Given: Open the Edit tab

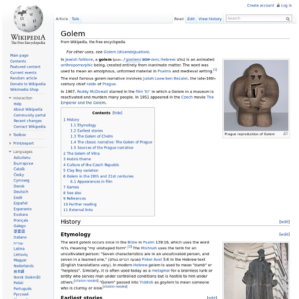Looking at the screenshot, I should pyautogui.click(x=191, y=19).
